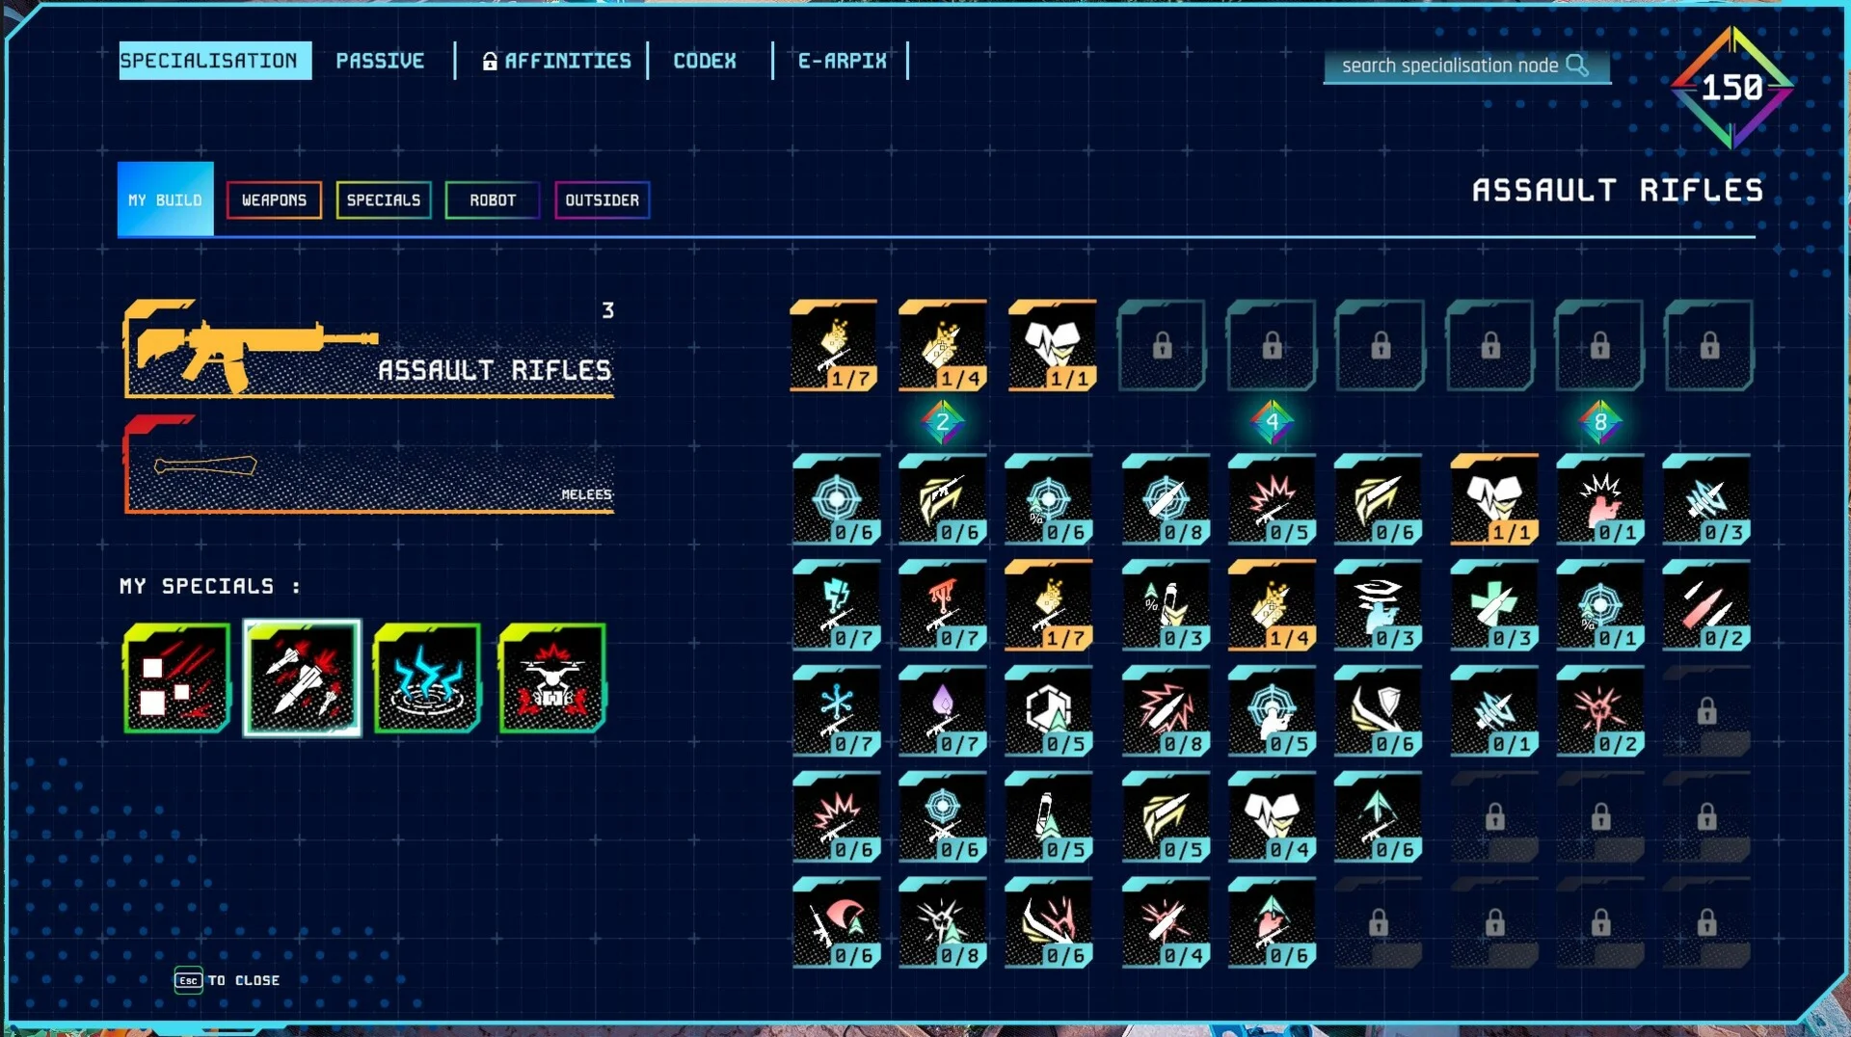This screenshot has height=1037, width=1851.
Task: Click the Robot filter button
Action: click(493, 200)
